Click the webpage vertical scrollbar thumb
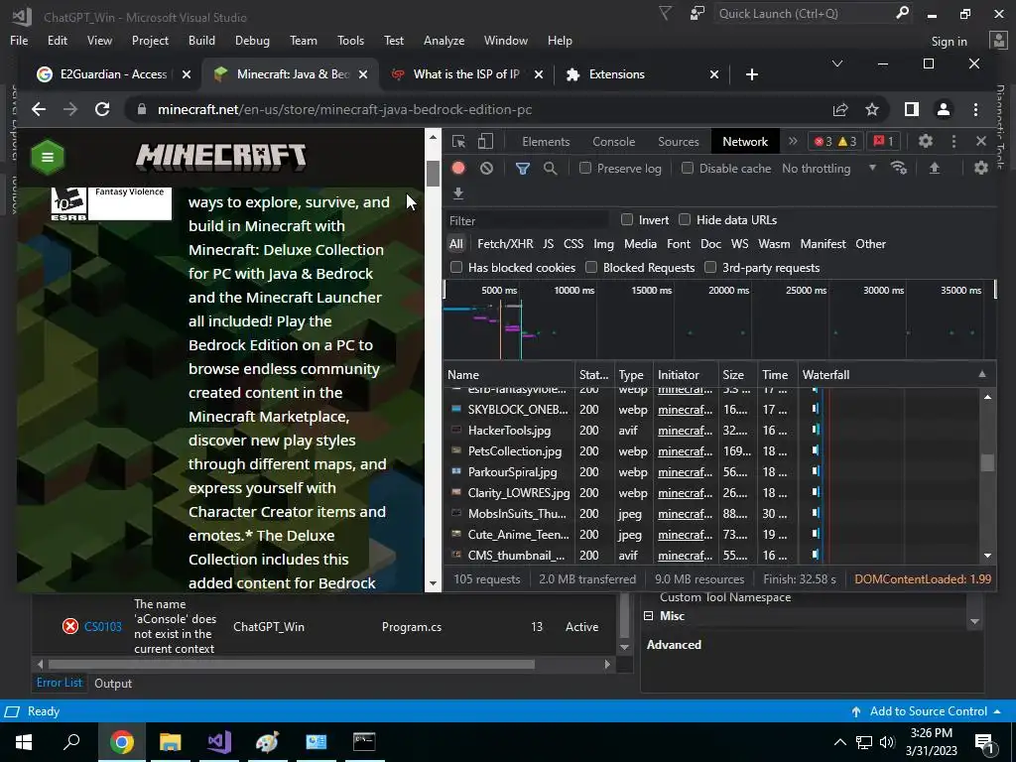The width and height of the screenshot is (1016, 762). click(x=433, y=173)
